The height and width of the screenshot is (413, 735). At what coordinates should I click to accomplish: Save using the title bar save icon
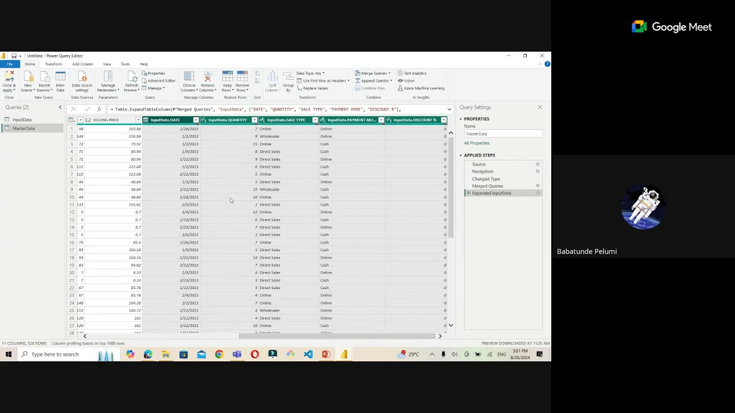coord(14,56)
